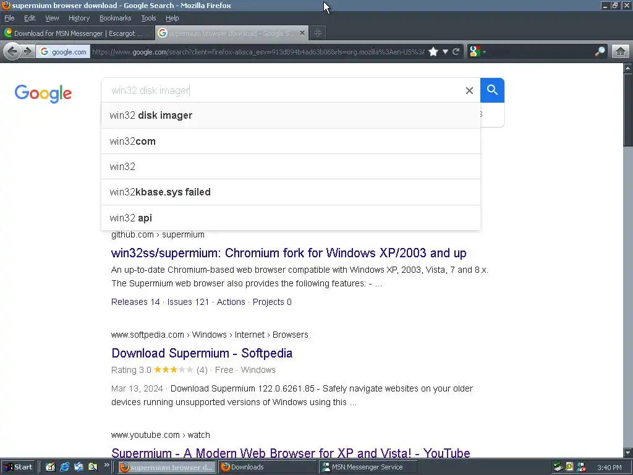Click the fourth quick launch magnifier icon
The image size is (633, 475).
pyautogui.click(x=93, y=467)
